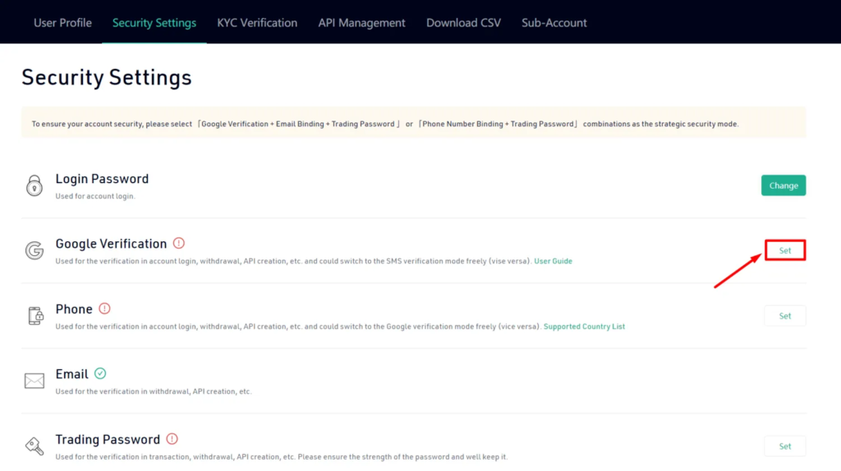Screen dimensions: 841x471
Task: Click the warning icon next to Trading Password
Action: click(x=172, y=439)
